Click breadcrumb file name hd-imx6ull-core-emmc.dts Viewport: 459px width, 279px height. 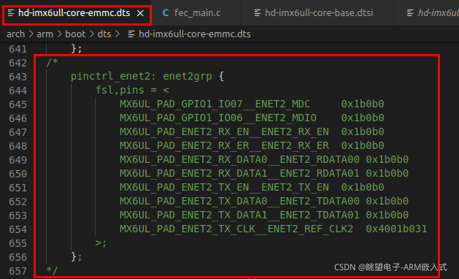(195, 34)
